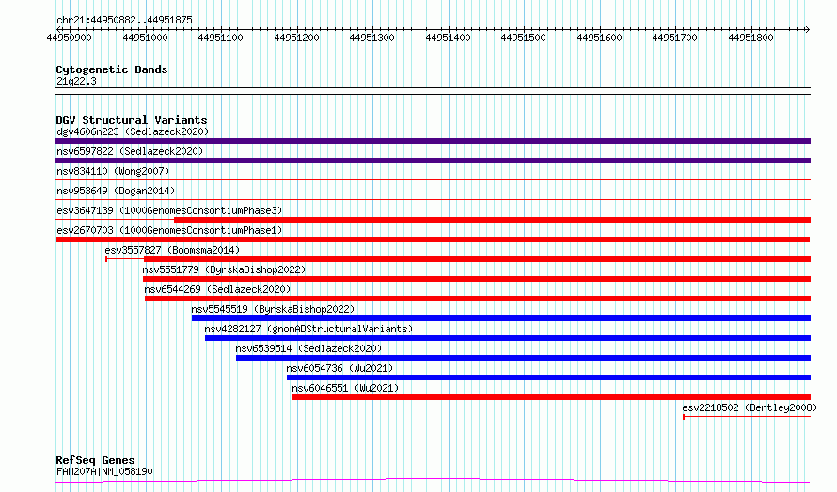Open nsv4282127 (gnomADStructuralVariants) label

tap(308, 329)
